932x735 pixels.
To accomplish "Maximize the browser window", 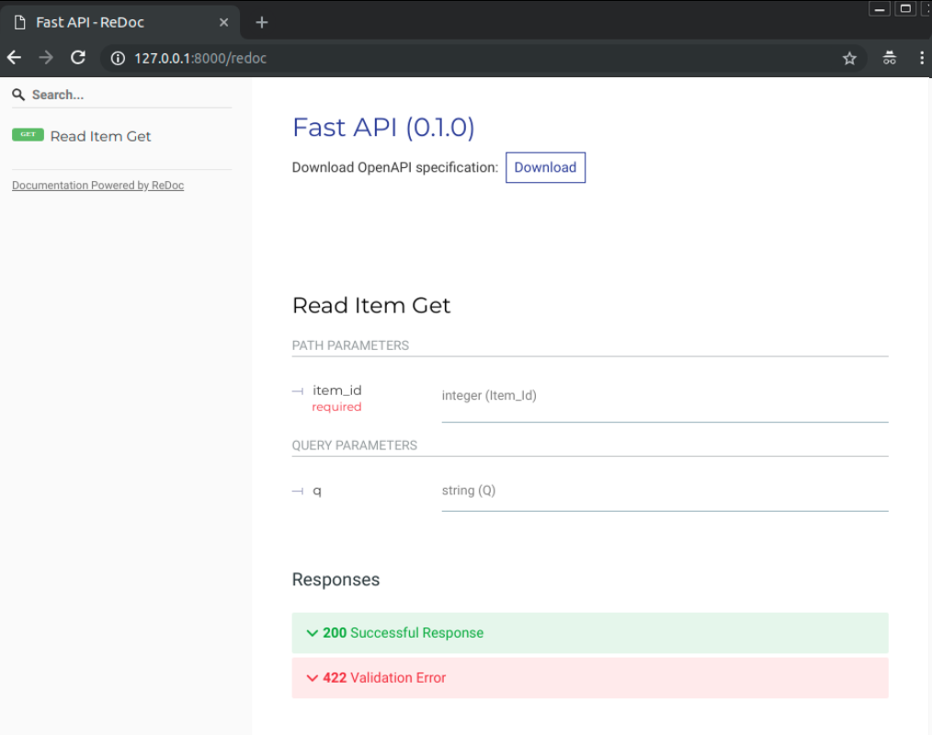I will pyautogui.click(x=905, y=9).
